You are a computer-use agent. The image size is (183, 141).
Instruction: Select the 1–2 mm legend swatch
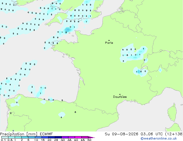pyautogui.click(x=18, y=137)
